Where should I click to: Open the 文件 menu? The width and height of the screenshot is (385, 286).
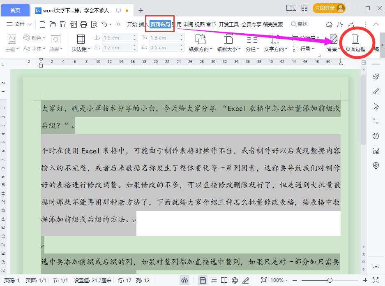tap(19, 24)
